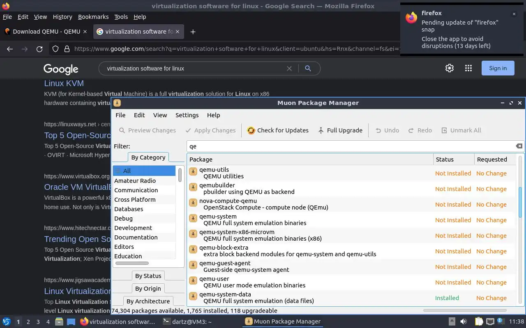Click the Full Upgrade arrow icon
Screen dimensions: 526x328
tap(321, 130)
